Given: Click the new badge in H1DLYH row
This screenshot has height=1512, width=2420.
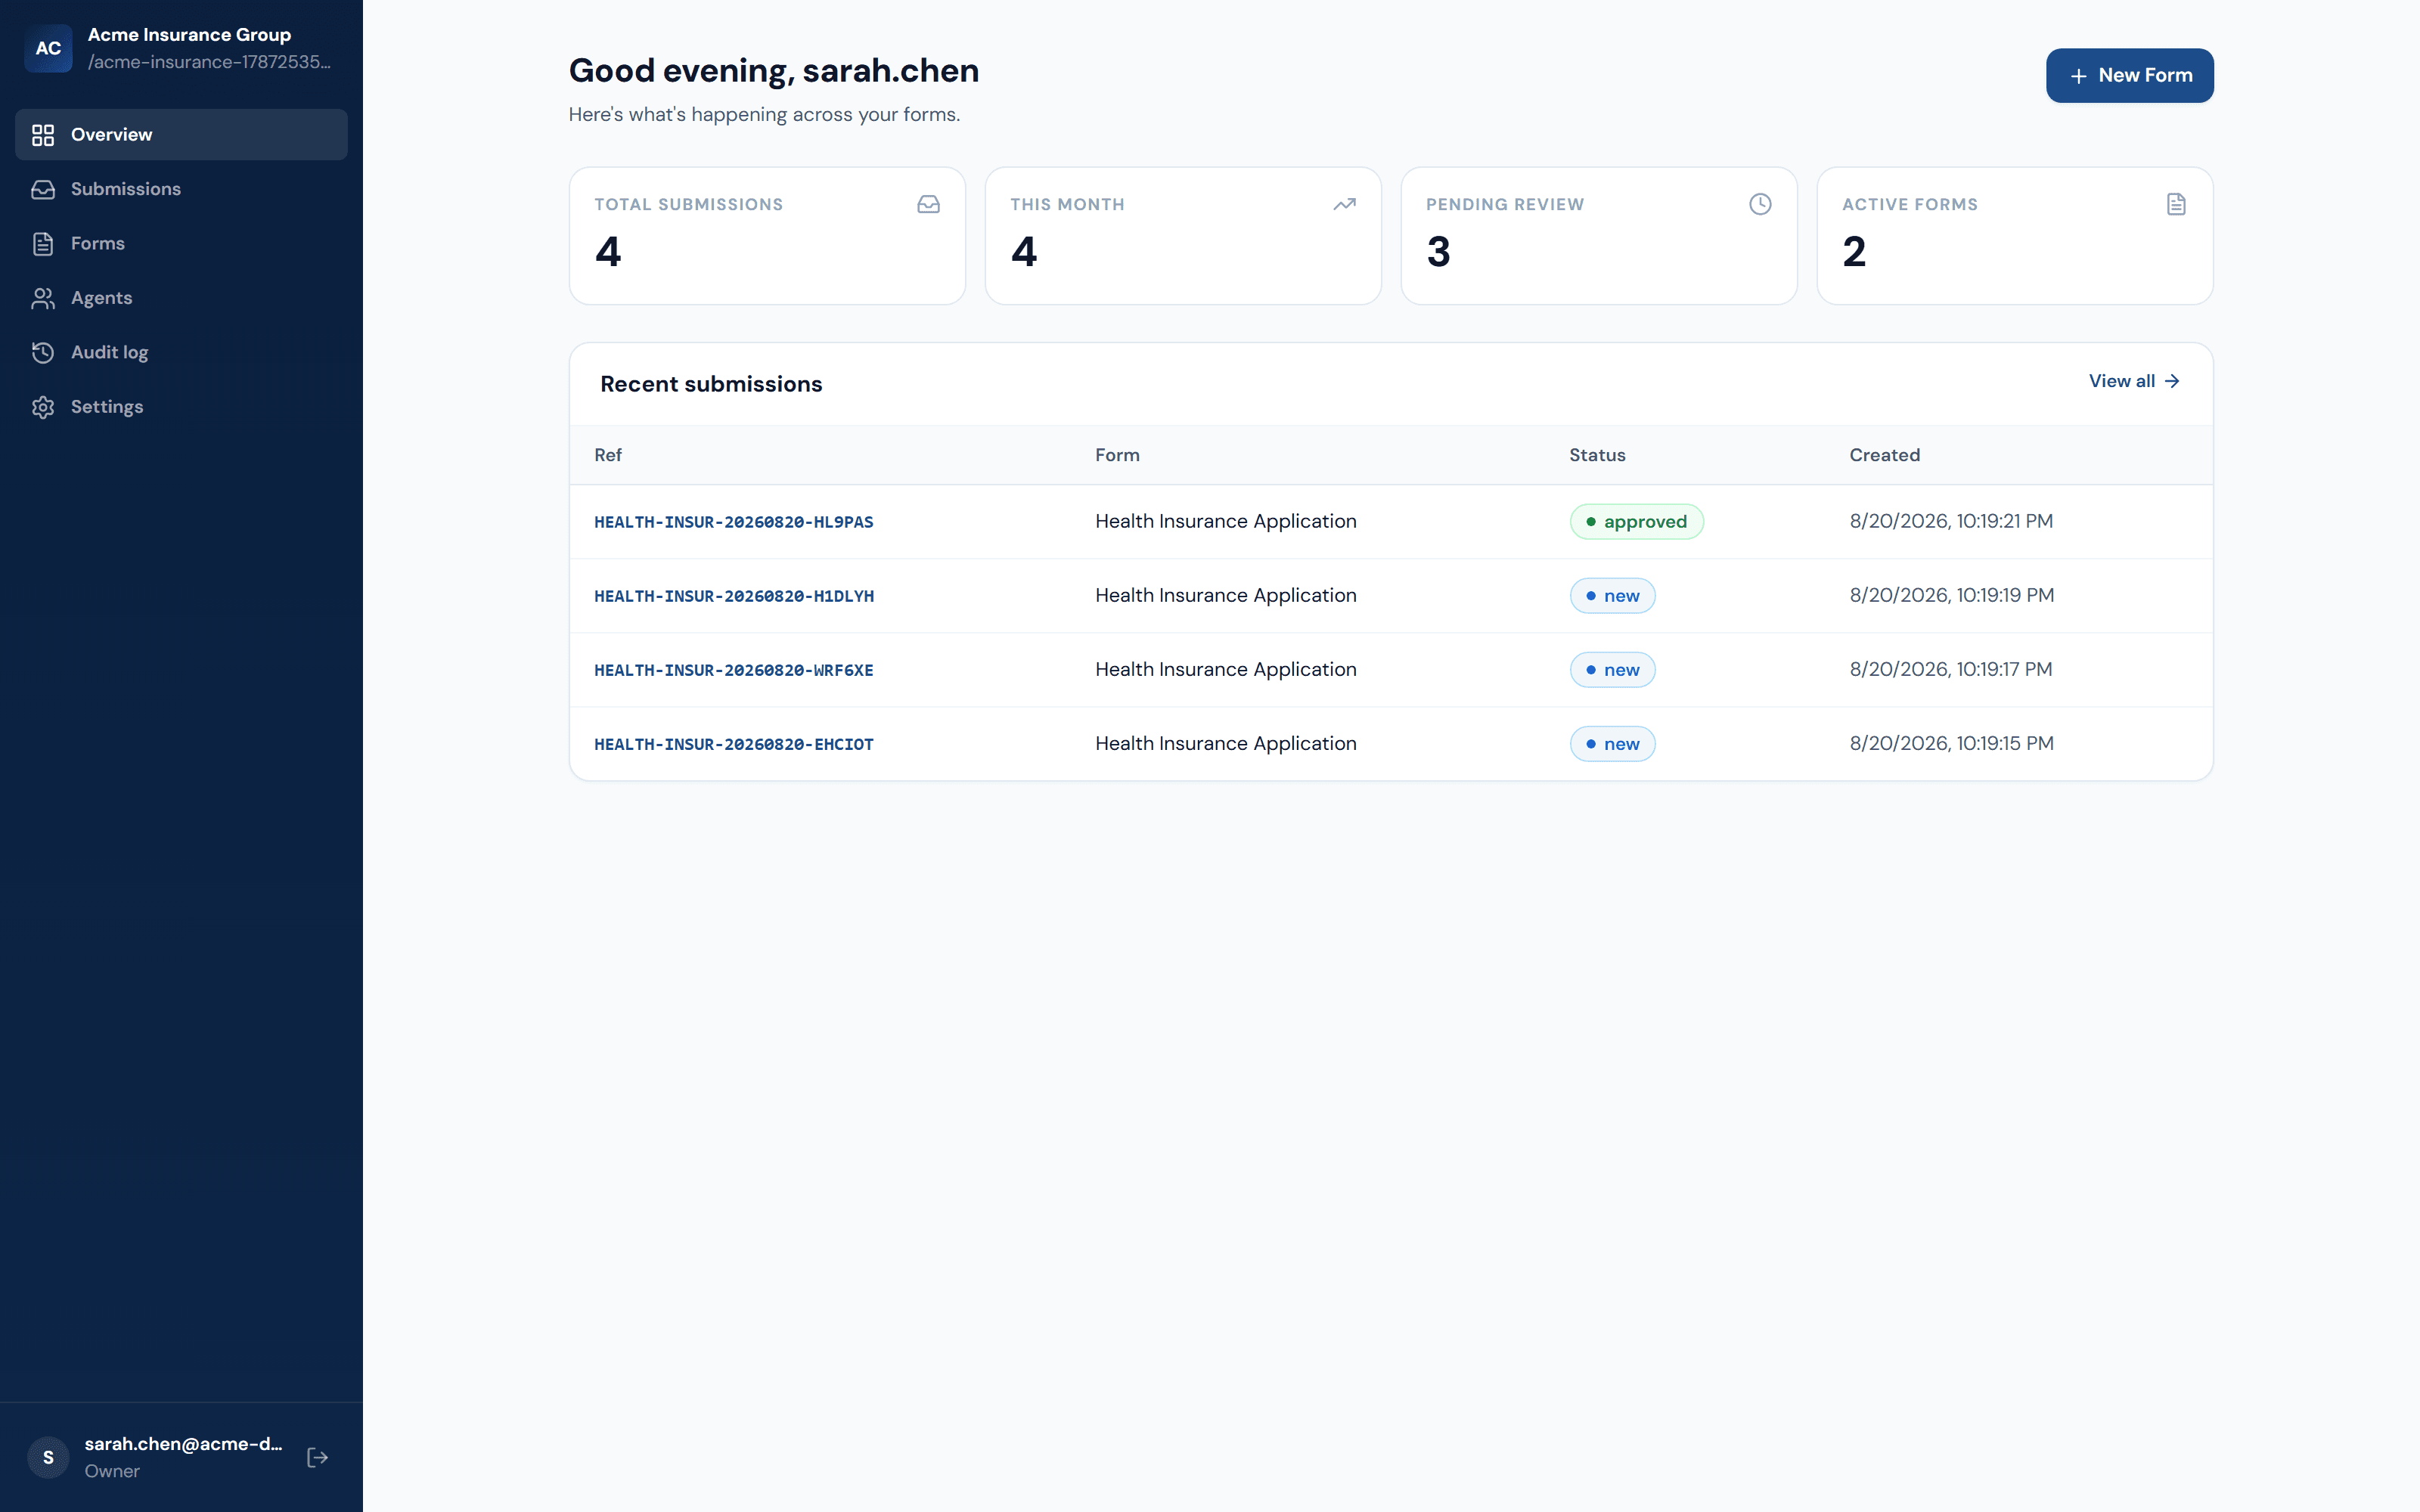Looking at the screenshot, I should [1612, 596].
